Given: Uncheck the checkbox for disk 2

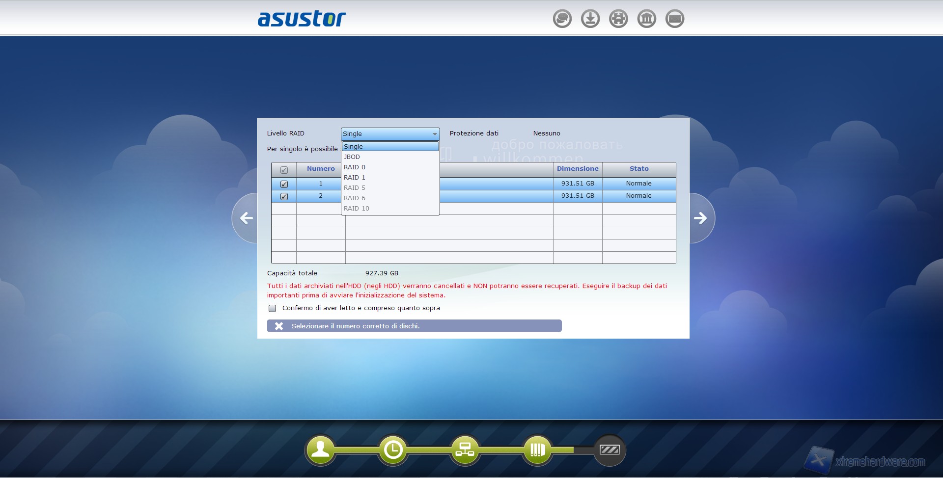Looking at the screenshot, I should click(x=284, y=196).
